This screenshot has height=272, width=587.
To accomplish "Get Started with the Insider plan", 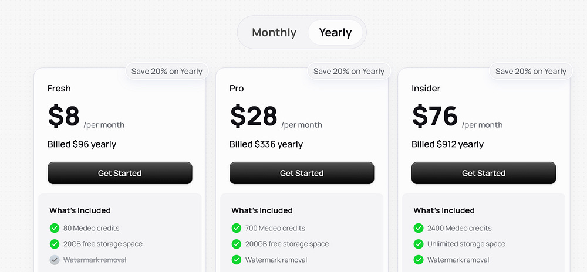I will pos(484,173).
